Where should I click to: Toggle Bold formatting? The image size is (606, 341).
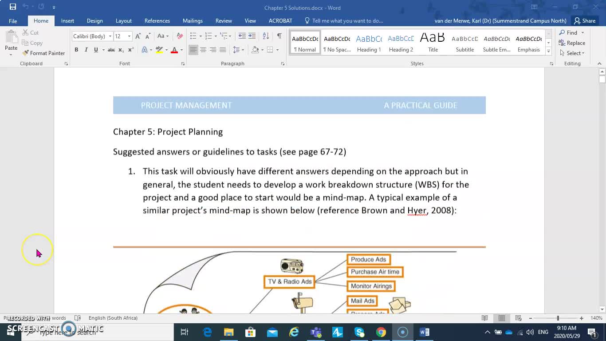coord(76,50)
